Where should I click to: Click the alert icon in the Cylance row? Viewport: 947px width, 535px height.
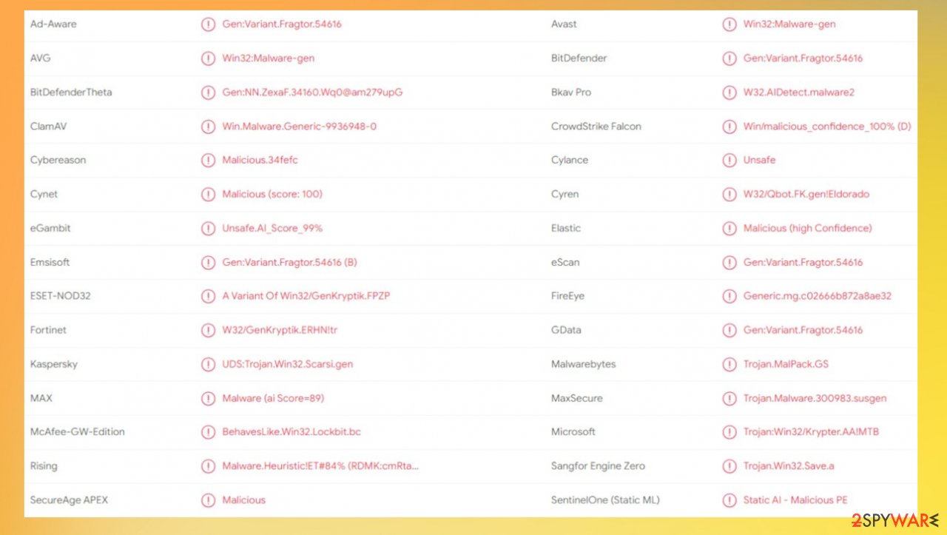[x=729, y=161]
